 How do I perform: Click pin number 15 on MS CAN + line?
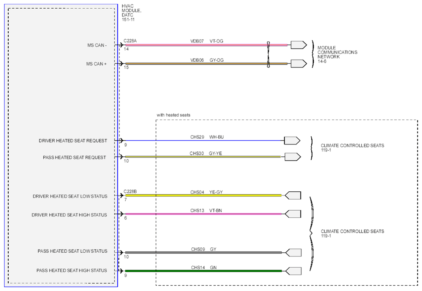tap(126, 67)
